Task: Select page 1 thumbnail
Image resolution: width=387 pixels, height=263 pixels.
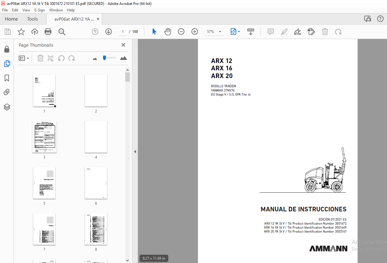Action: coord(44,91)
